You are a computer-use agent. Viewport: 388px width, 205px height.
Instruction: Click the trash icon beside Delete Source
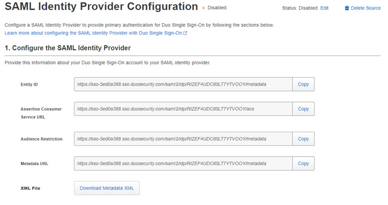pos(347,8)
